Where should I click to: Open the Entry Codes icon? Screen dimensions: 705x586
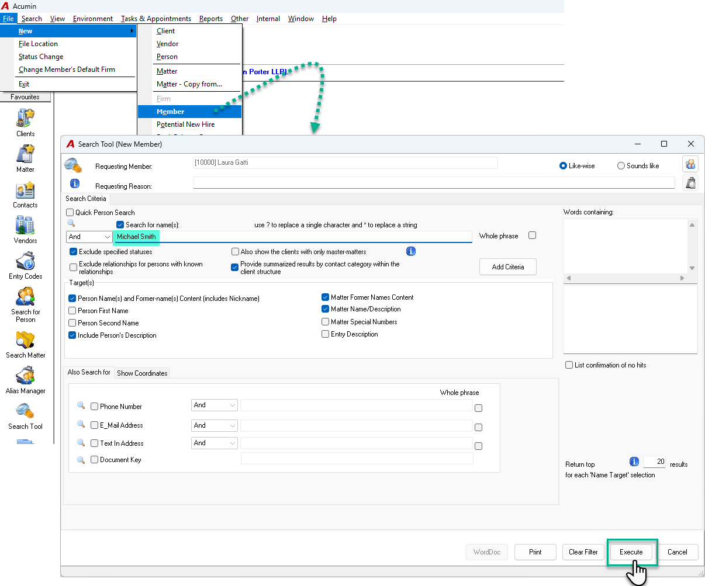pos(26,261)
